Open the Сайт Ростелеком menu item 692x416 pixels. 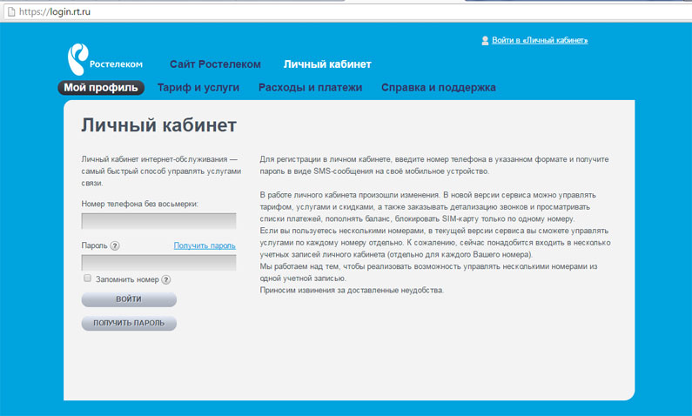(x=215, y=64)
